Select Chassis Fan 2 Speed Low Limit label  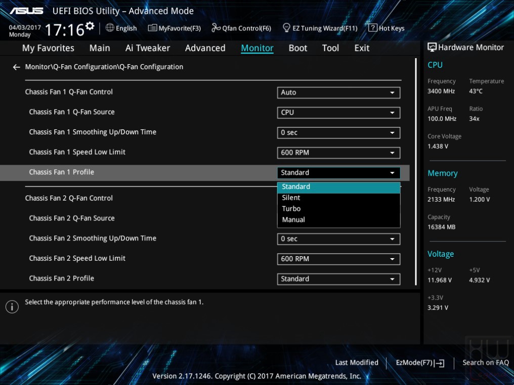(77, 259)
